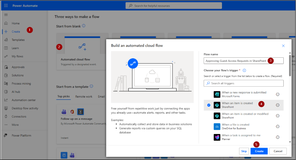Click the Automated cloud flow tile icon

(82, 47)
